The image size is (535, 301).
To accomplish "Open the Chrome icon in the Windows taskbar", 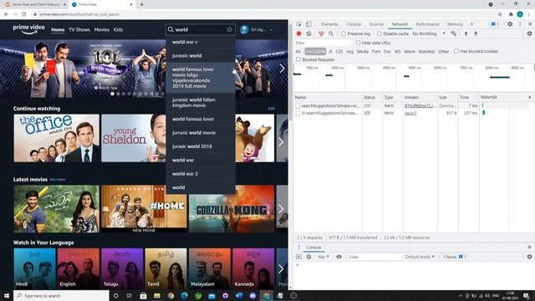I will pos(171,296).
